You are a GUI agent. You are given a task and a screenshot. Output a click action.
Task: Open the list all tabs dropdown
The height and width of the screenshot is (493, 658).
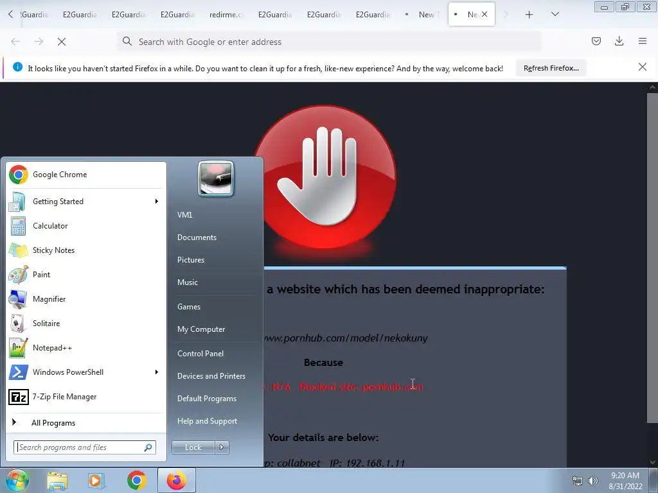555,15
